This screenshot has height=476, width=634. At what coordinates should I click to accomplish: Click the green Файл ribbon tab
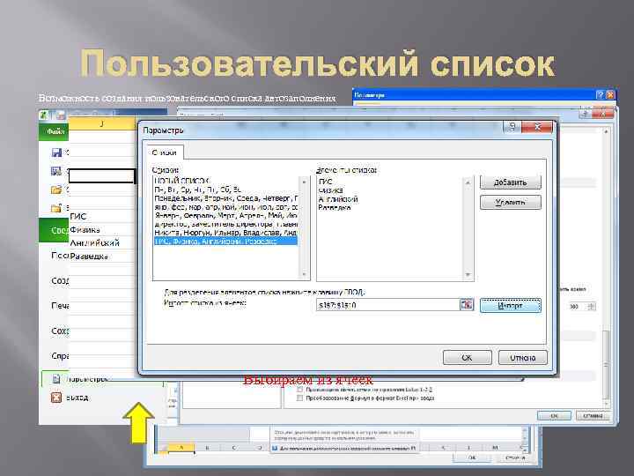[55, 131]
